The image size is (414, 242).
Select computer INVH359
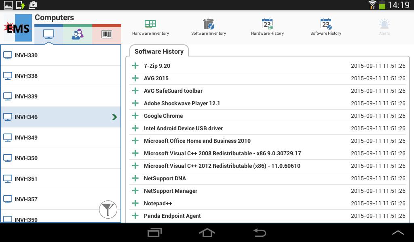61,216
